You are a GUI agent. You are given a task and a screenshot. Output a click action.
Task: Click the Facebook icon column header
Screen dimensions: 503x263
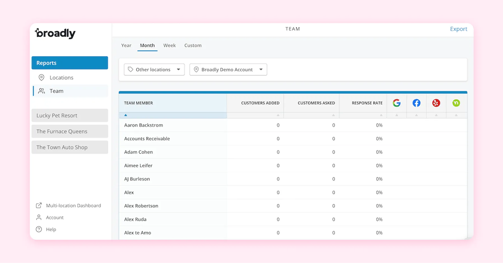coord(416,103)
